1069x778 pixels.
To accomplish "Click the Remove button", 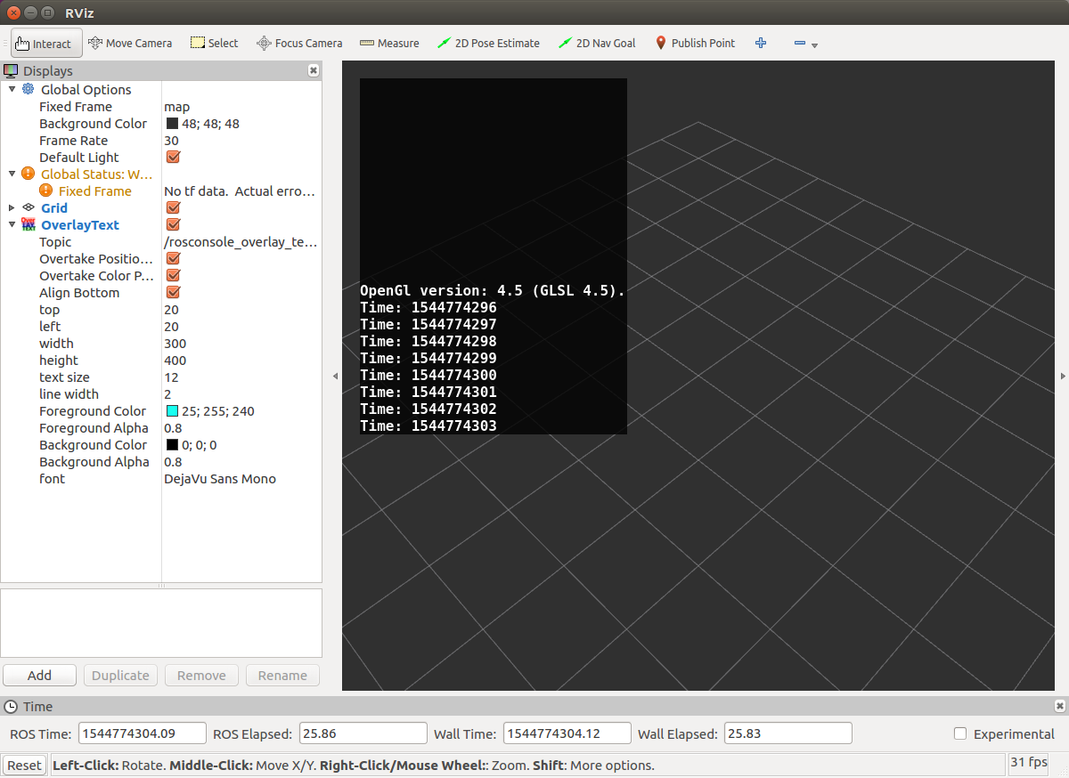I will (x=201, y=675).
